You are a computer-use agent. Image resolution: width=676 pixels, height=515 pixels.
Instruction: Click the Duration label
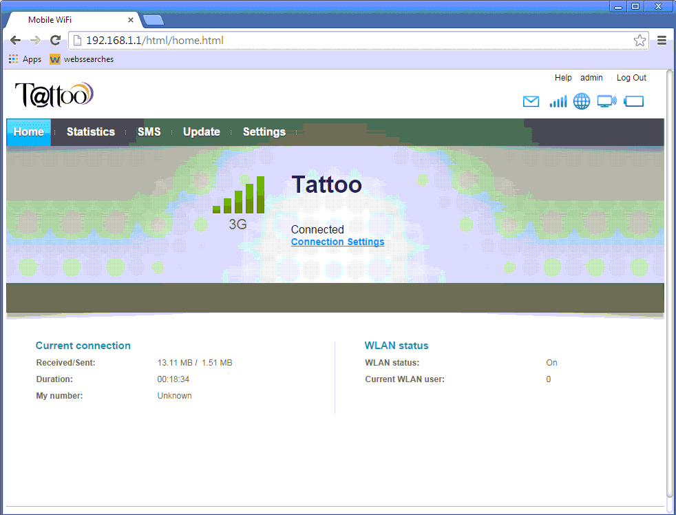tap(54, 379)
